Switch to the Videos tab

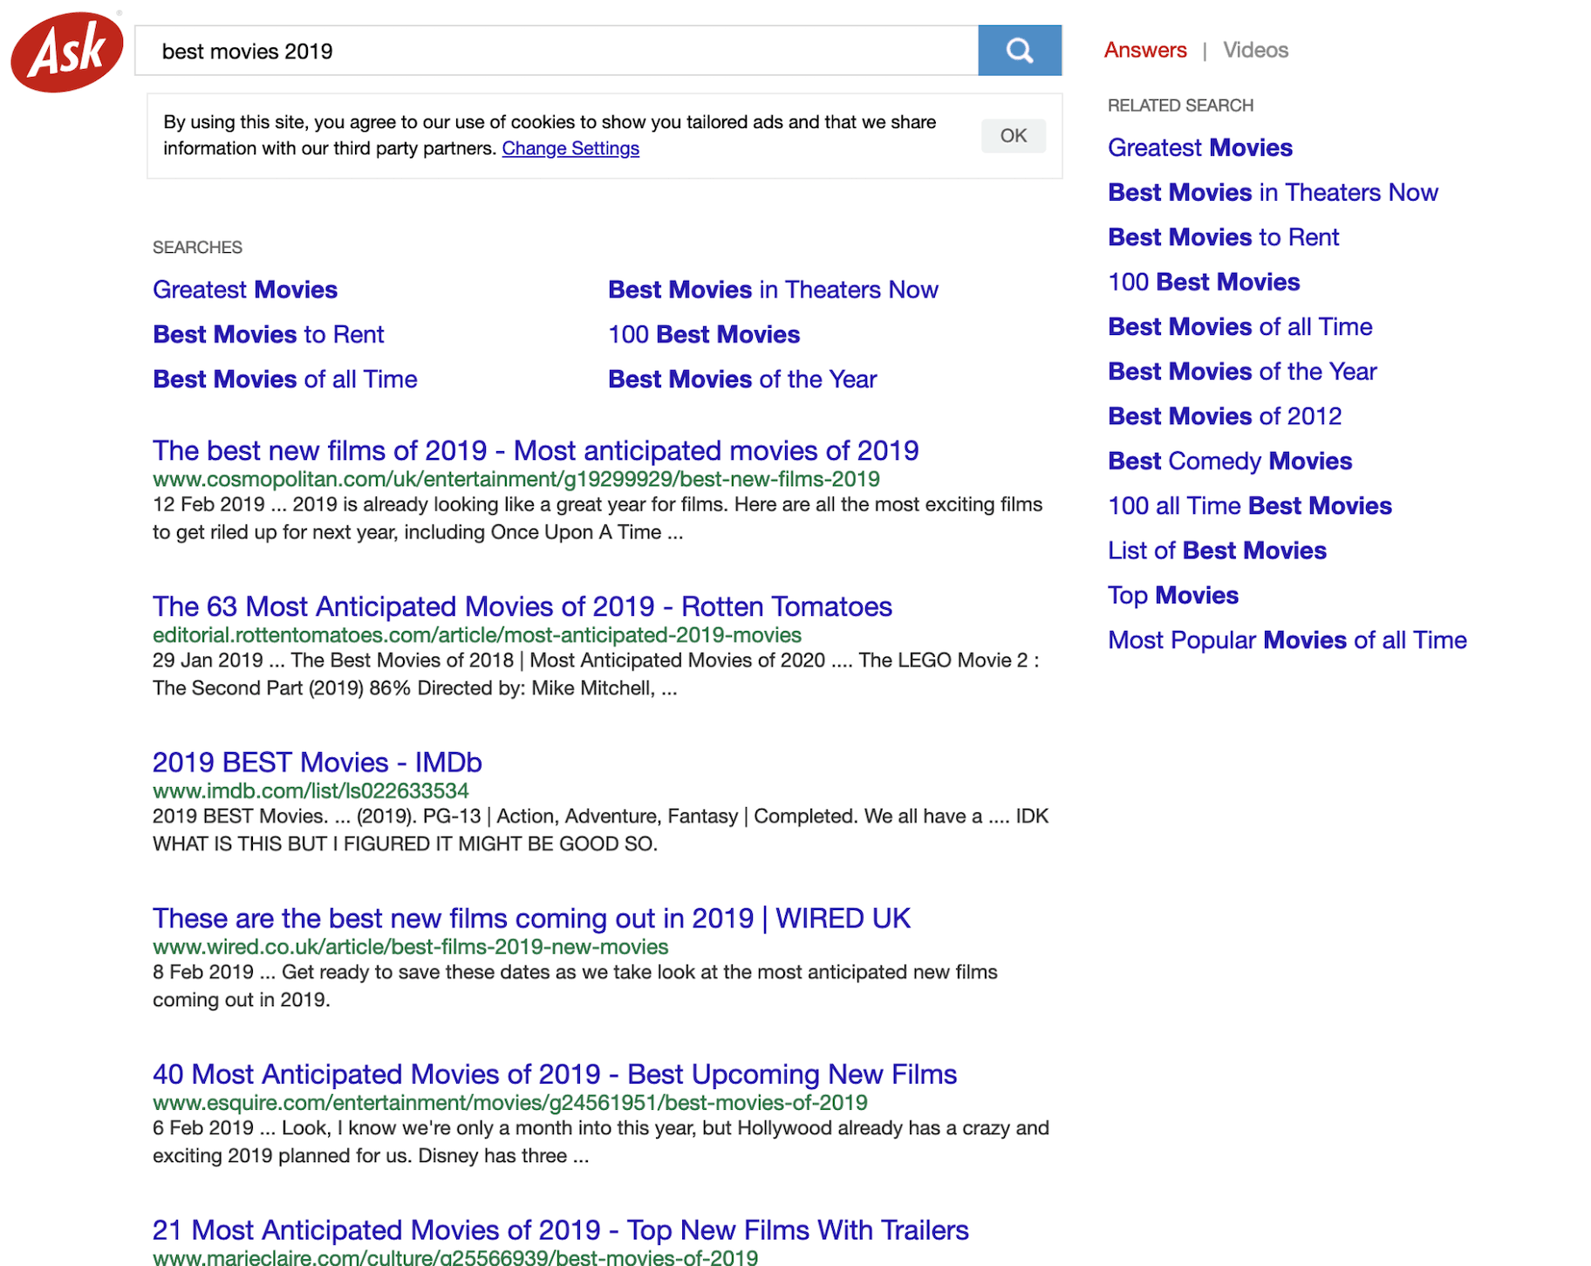pos(1254,51)
